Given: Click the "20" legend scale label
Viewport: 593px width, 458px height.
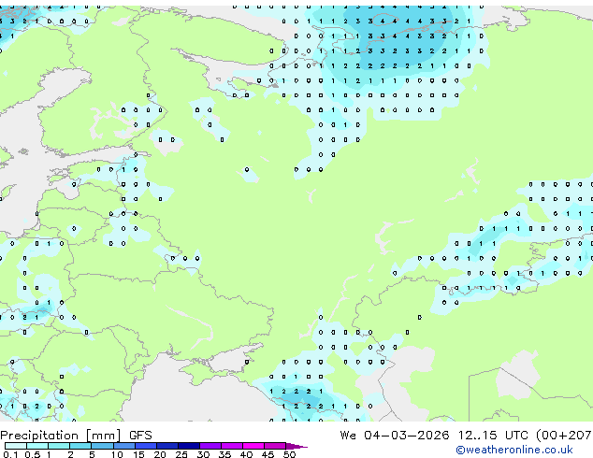Looking at the screenshot, I should point(160,454).
